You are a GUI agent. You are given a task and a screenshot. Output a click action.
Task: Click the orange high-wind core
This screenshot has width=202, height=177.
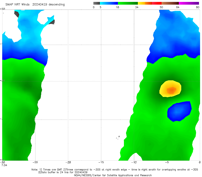[x=171, y=90]
